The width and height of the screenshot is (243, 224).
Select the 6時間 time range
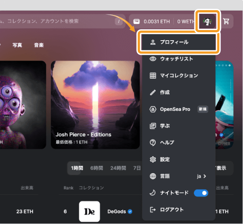[97, 168]
